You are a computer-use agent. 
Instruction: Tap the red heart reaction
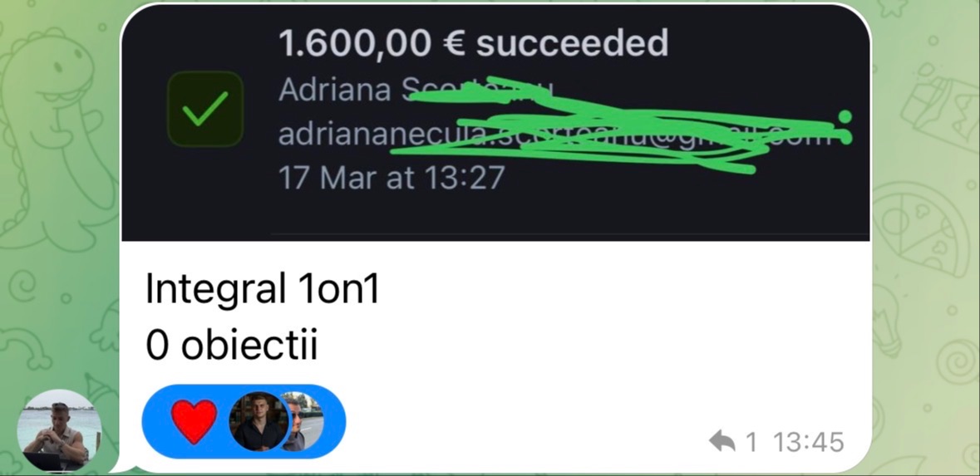click(x=194, y=421)
